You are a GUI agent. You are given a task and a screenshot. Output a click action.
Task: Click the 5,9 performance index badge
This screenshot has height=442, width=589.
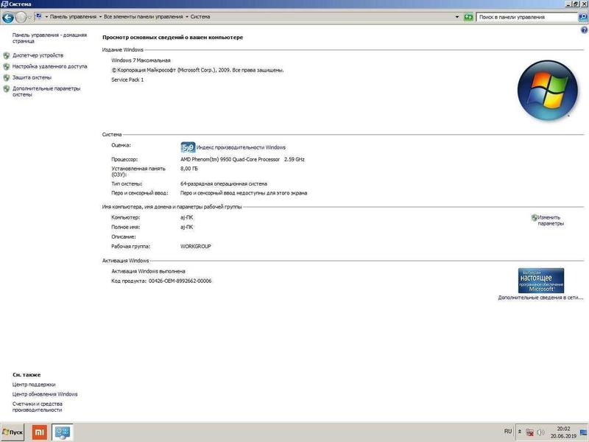point(188,147)
